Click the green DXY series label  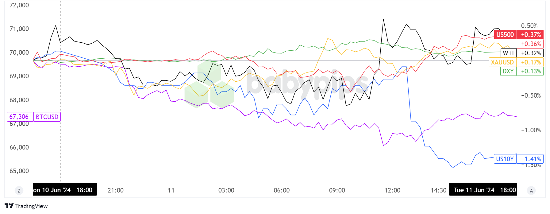click(x=508, y=71)
